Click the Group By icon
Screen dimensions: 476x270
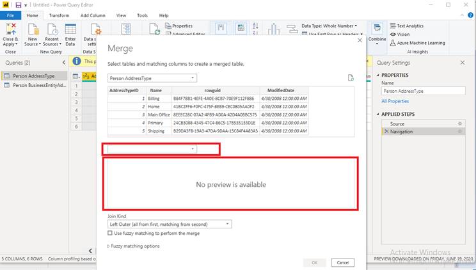pos(292,29)
